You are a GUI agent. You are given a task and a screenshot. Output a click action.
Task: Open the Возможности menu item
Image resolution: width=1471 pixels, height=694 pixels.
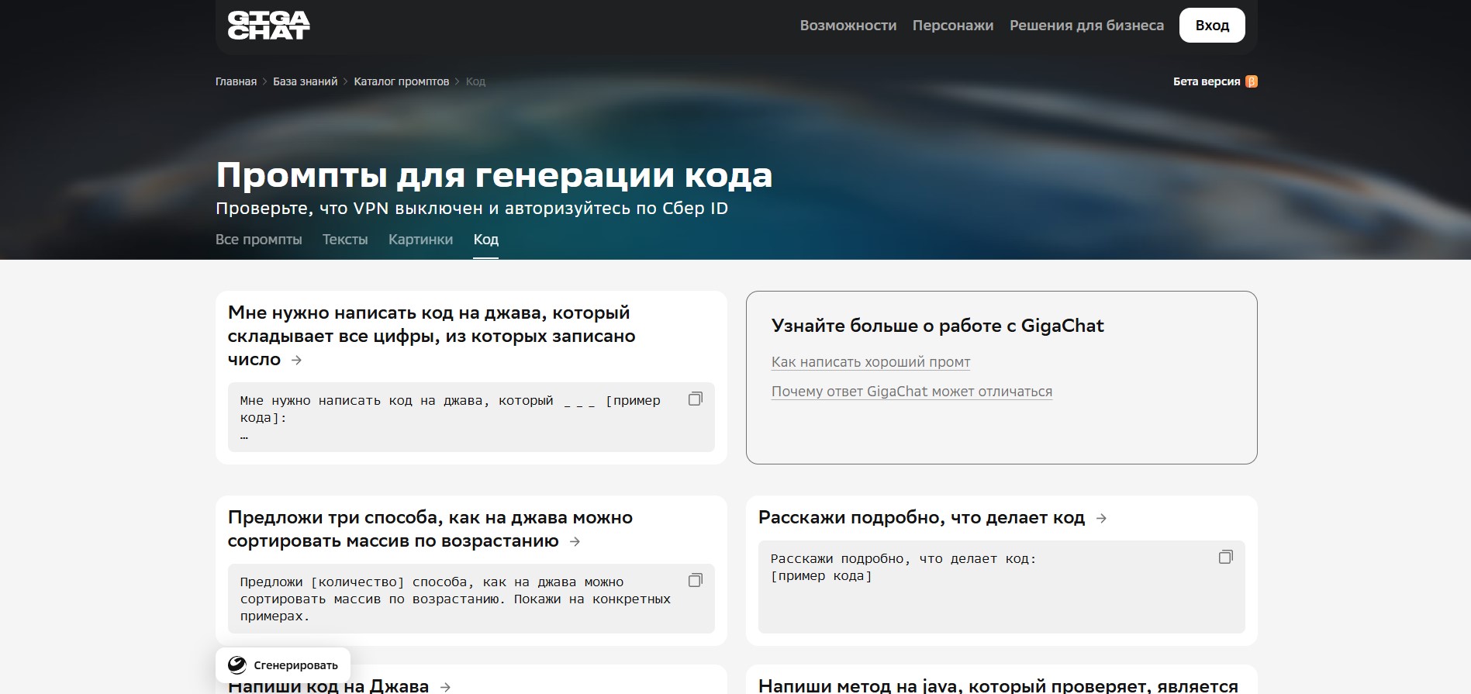tap(848, 26)
